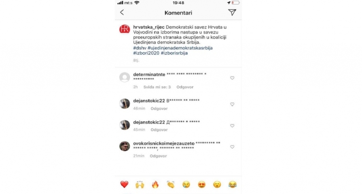Image resolution: width=362 pixels, height=194 pixels.
Task: Insert the red heart emoji
Action: pos(124,184)
